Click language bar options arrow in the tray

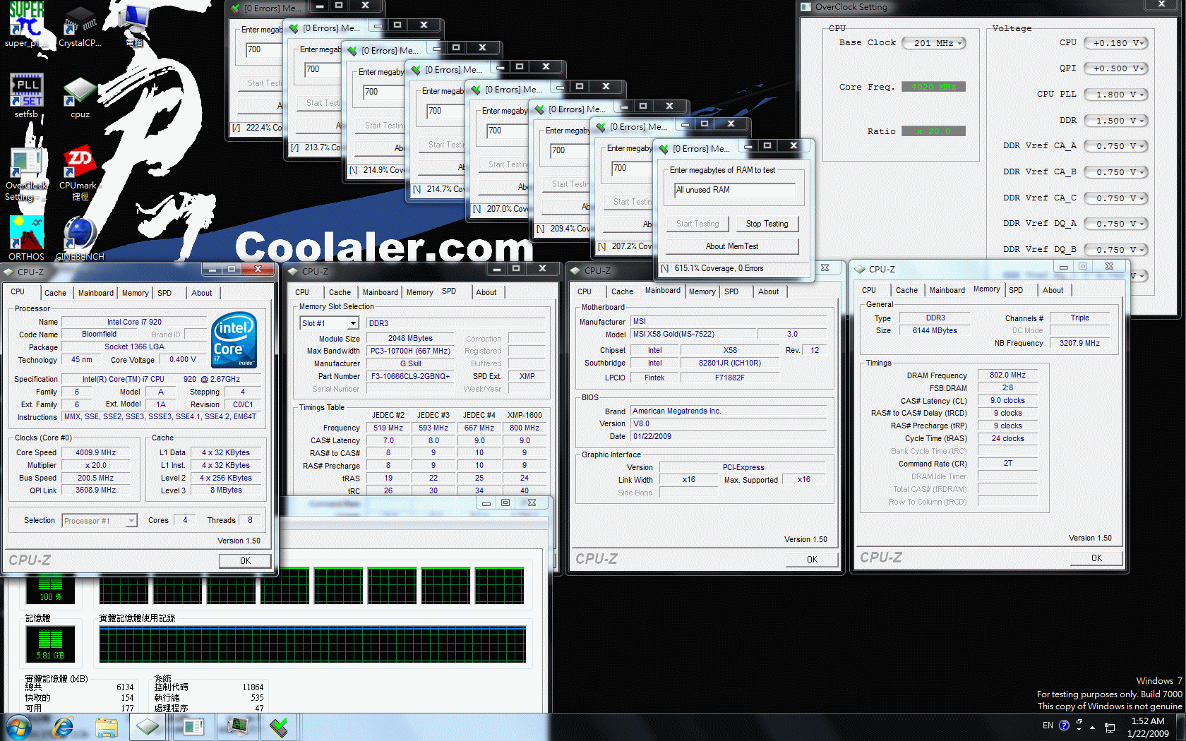[1078, 729]
